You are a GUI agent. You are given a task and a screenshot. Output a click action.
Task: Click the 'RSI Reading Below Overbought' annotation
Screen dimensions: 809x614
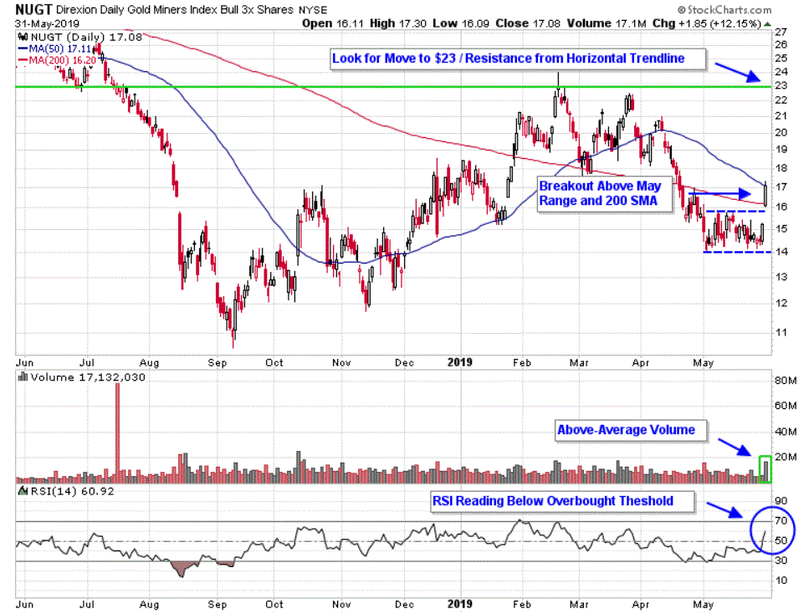point(563,501)
